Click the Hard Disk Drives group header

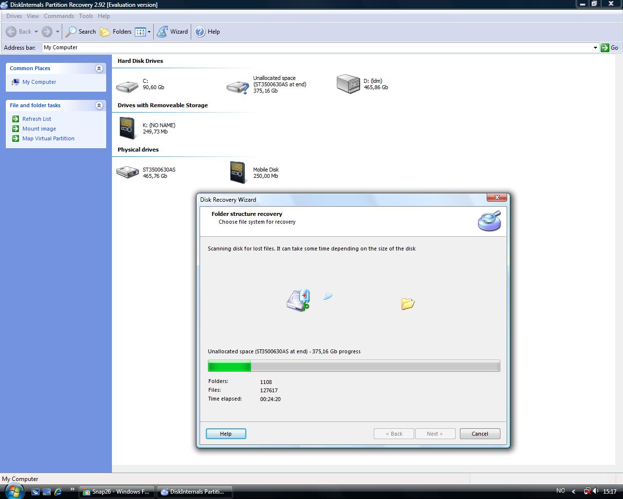pyautogui.click(x=140, y=61)
